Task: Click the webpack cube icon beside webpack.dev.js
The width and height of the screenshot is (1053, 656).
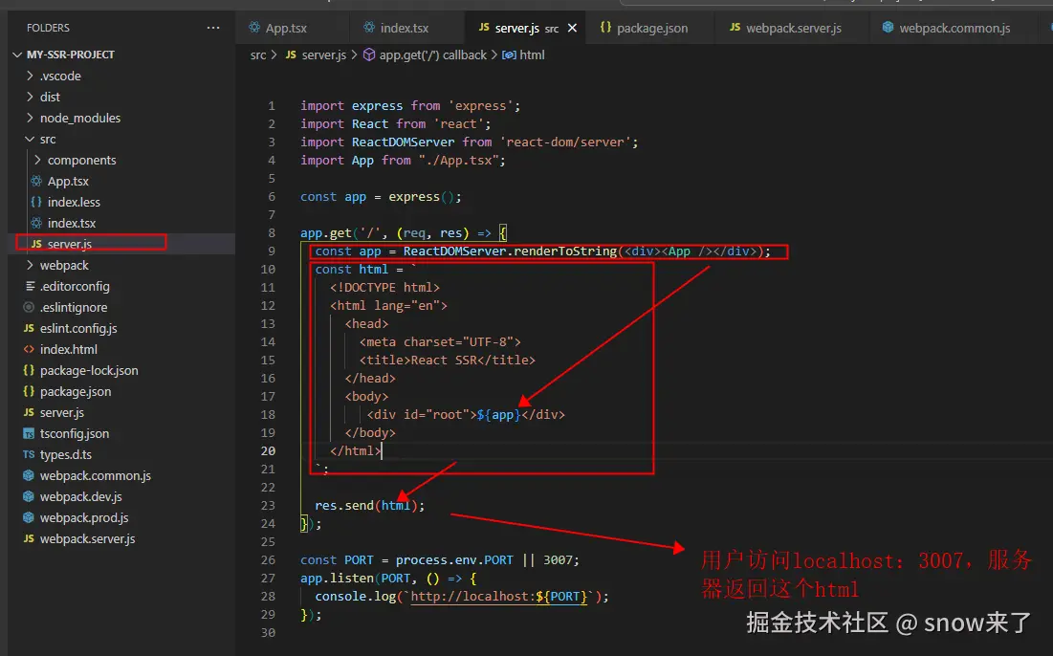Action: (28, 497)
